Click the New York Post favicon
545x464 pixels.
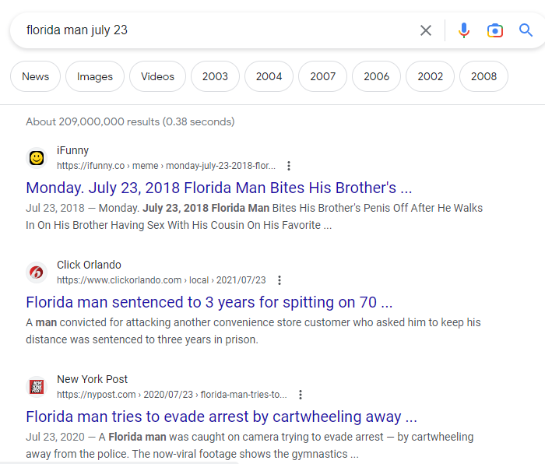click(x=37, y=386)
